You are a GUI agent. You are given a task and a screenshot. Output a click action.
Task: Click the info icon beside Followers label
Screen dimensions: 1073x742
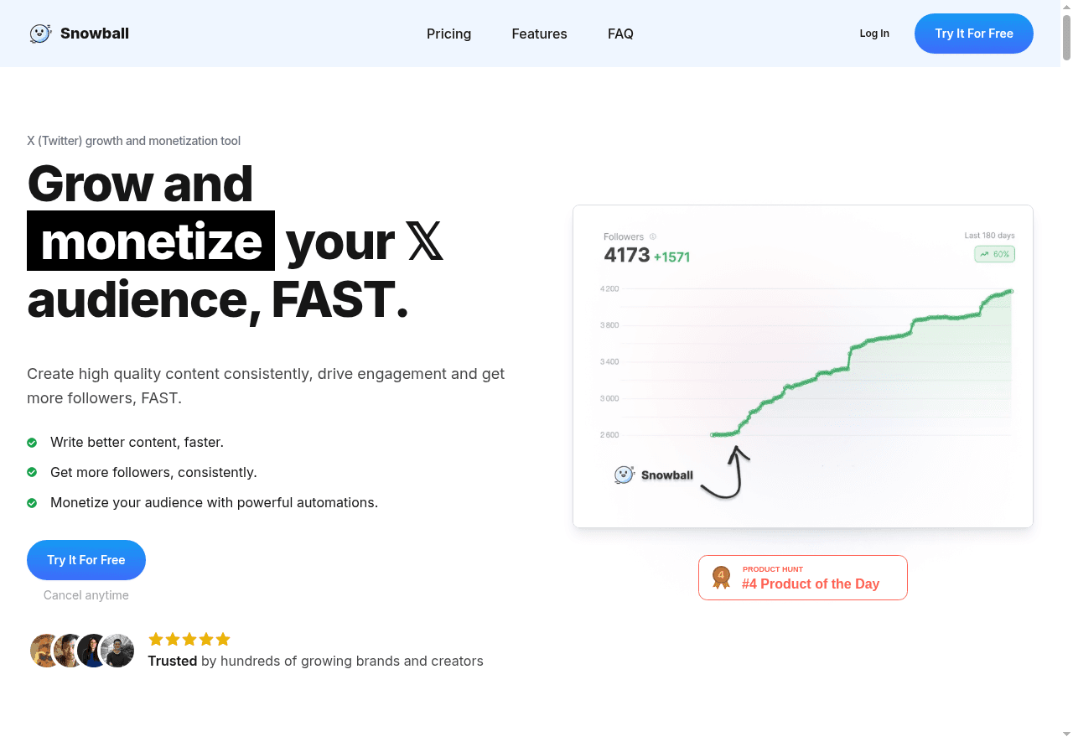pos(653,237)
